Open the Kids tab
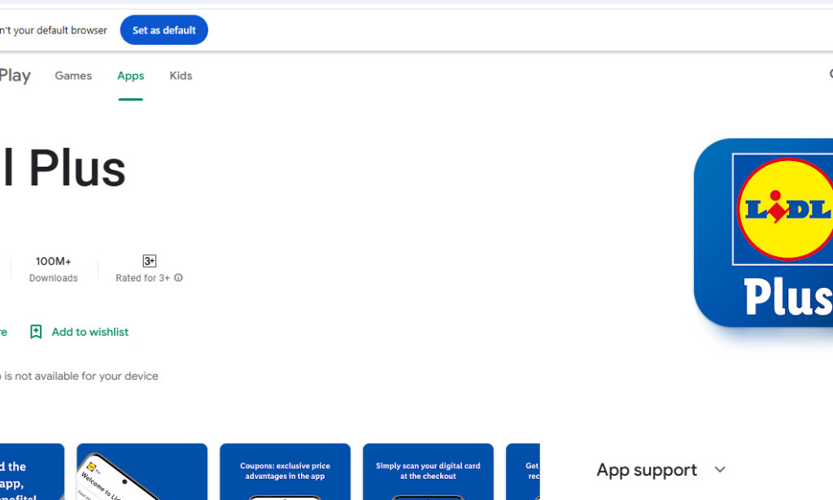The height and width of the screenshot is (500, 833). (x=180, y=76)
